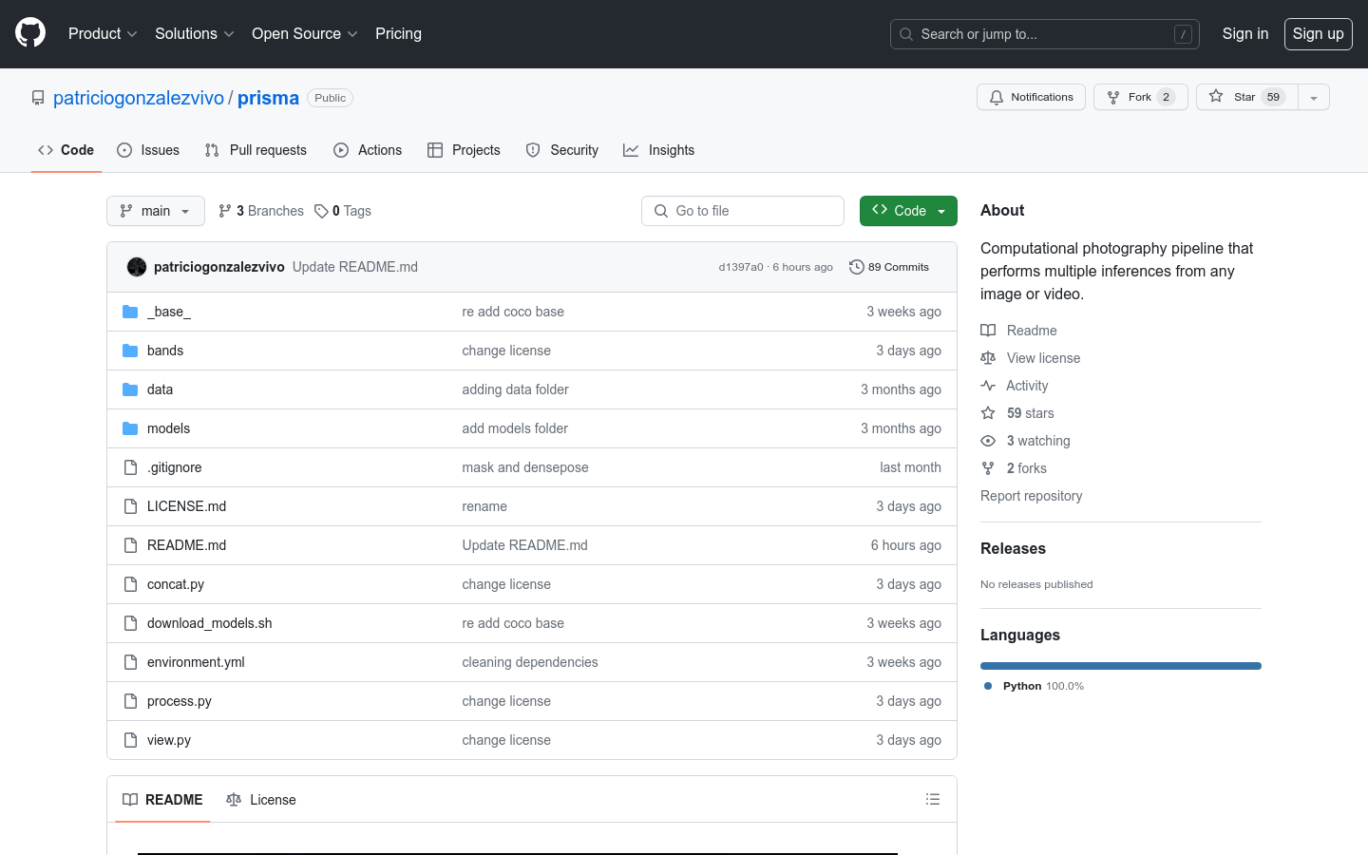Click the Sign up button
The image size is (1368, 855).
click(x=1319, y=33)
